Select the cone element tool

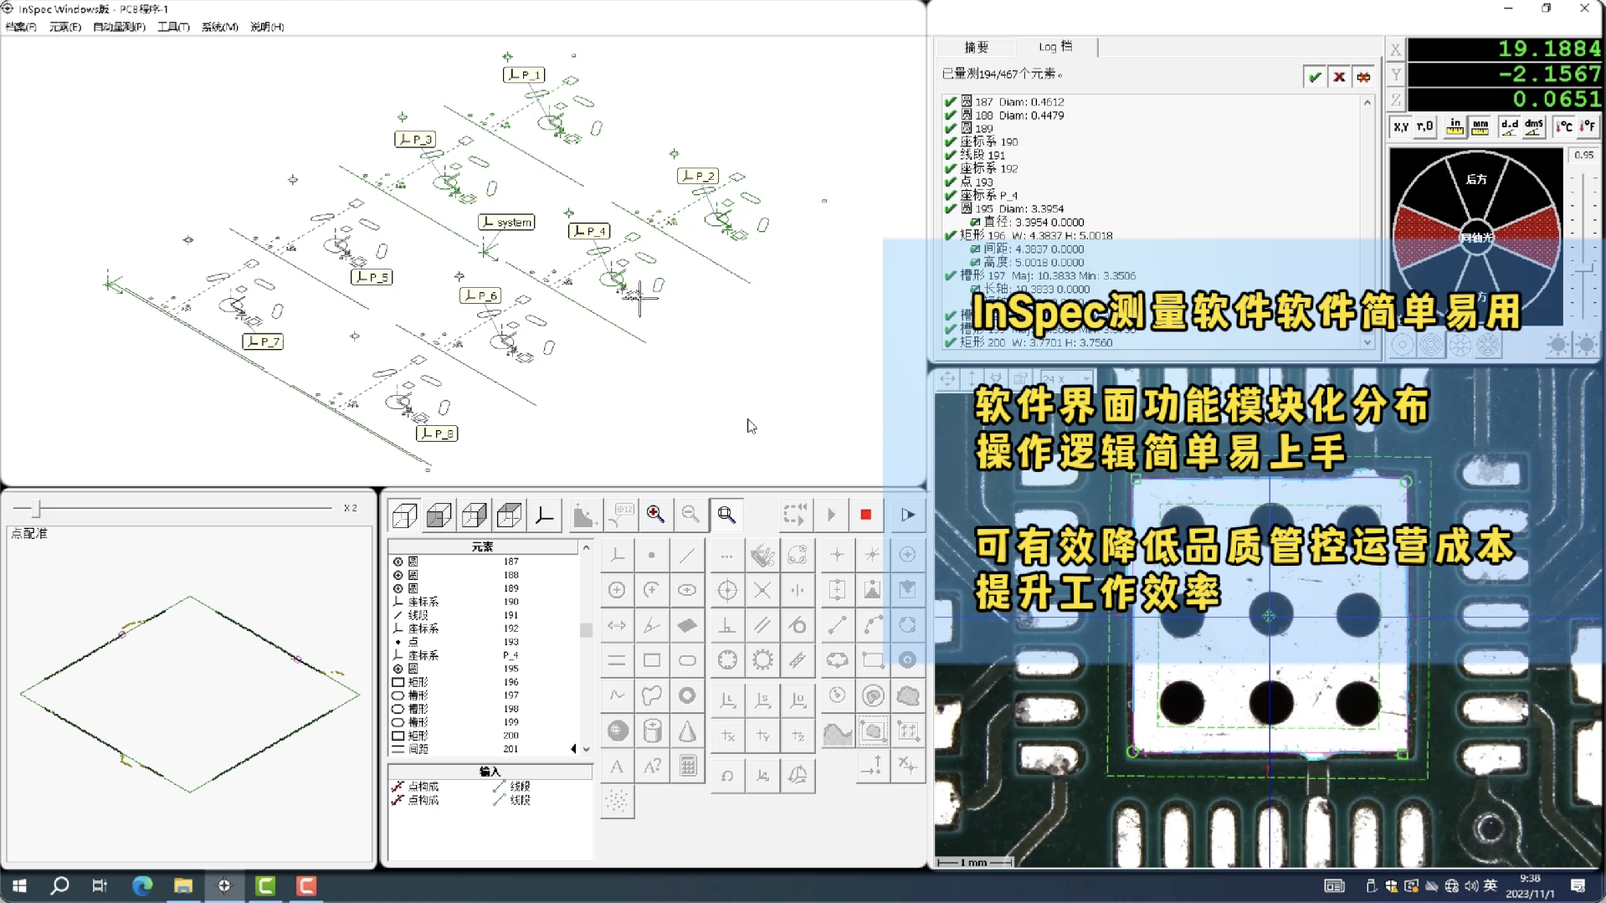coord(687,731)
